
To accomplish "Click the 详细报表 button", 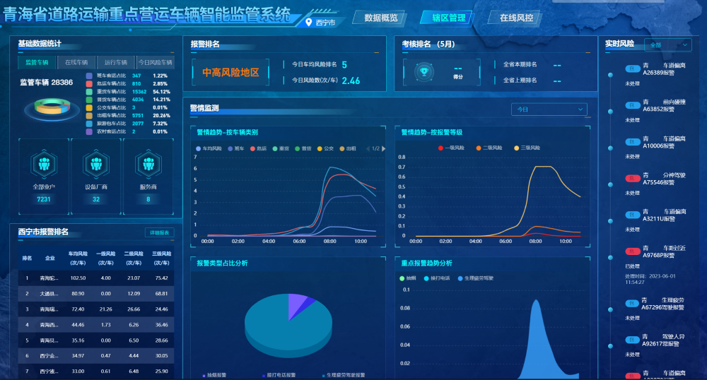I will point(160,232).
